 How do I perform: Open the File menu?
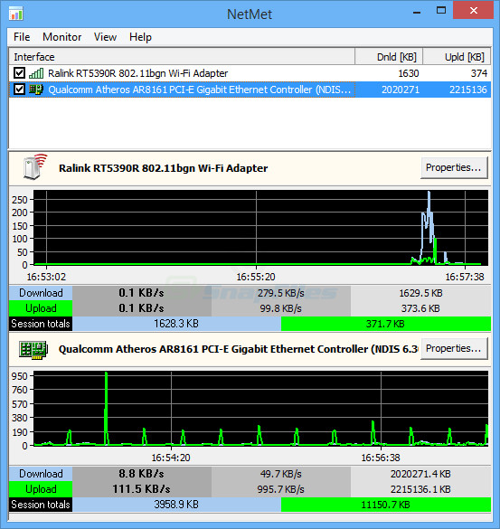tap(22, 37)
